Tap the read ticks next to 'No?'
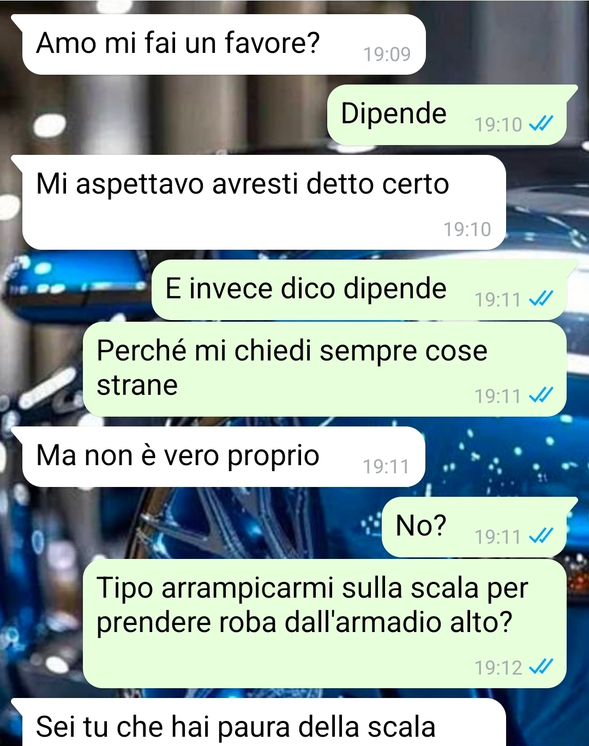589x746 pixels. click(x=541, y=536)
